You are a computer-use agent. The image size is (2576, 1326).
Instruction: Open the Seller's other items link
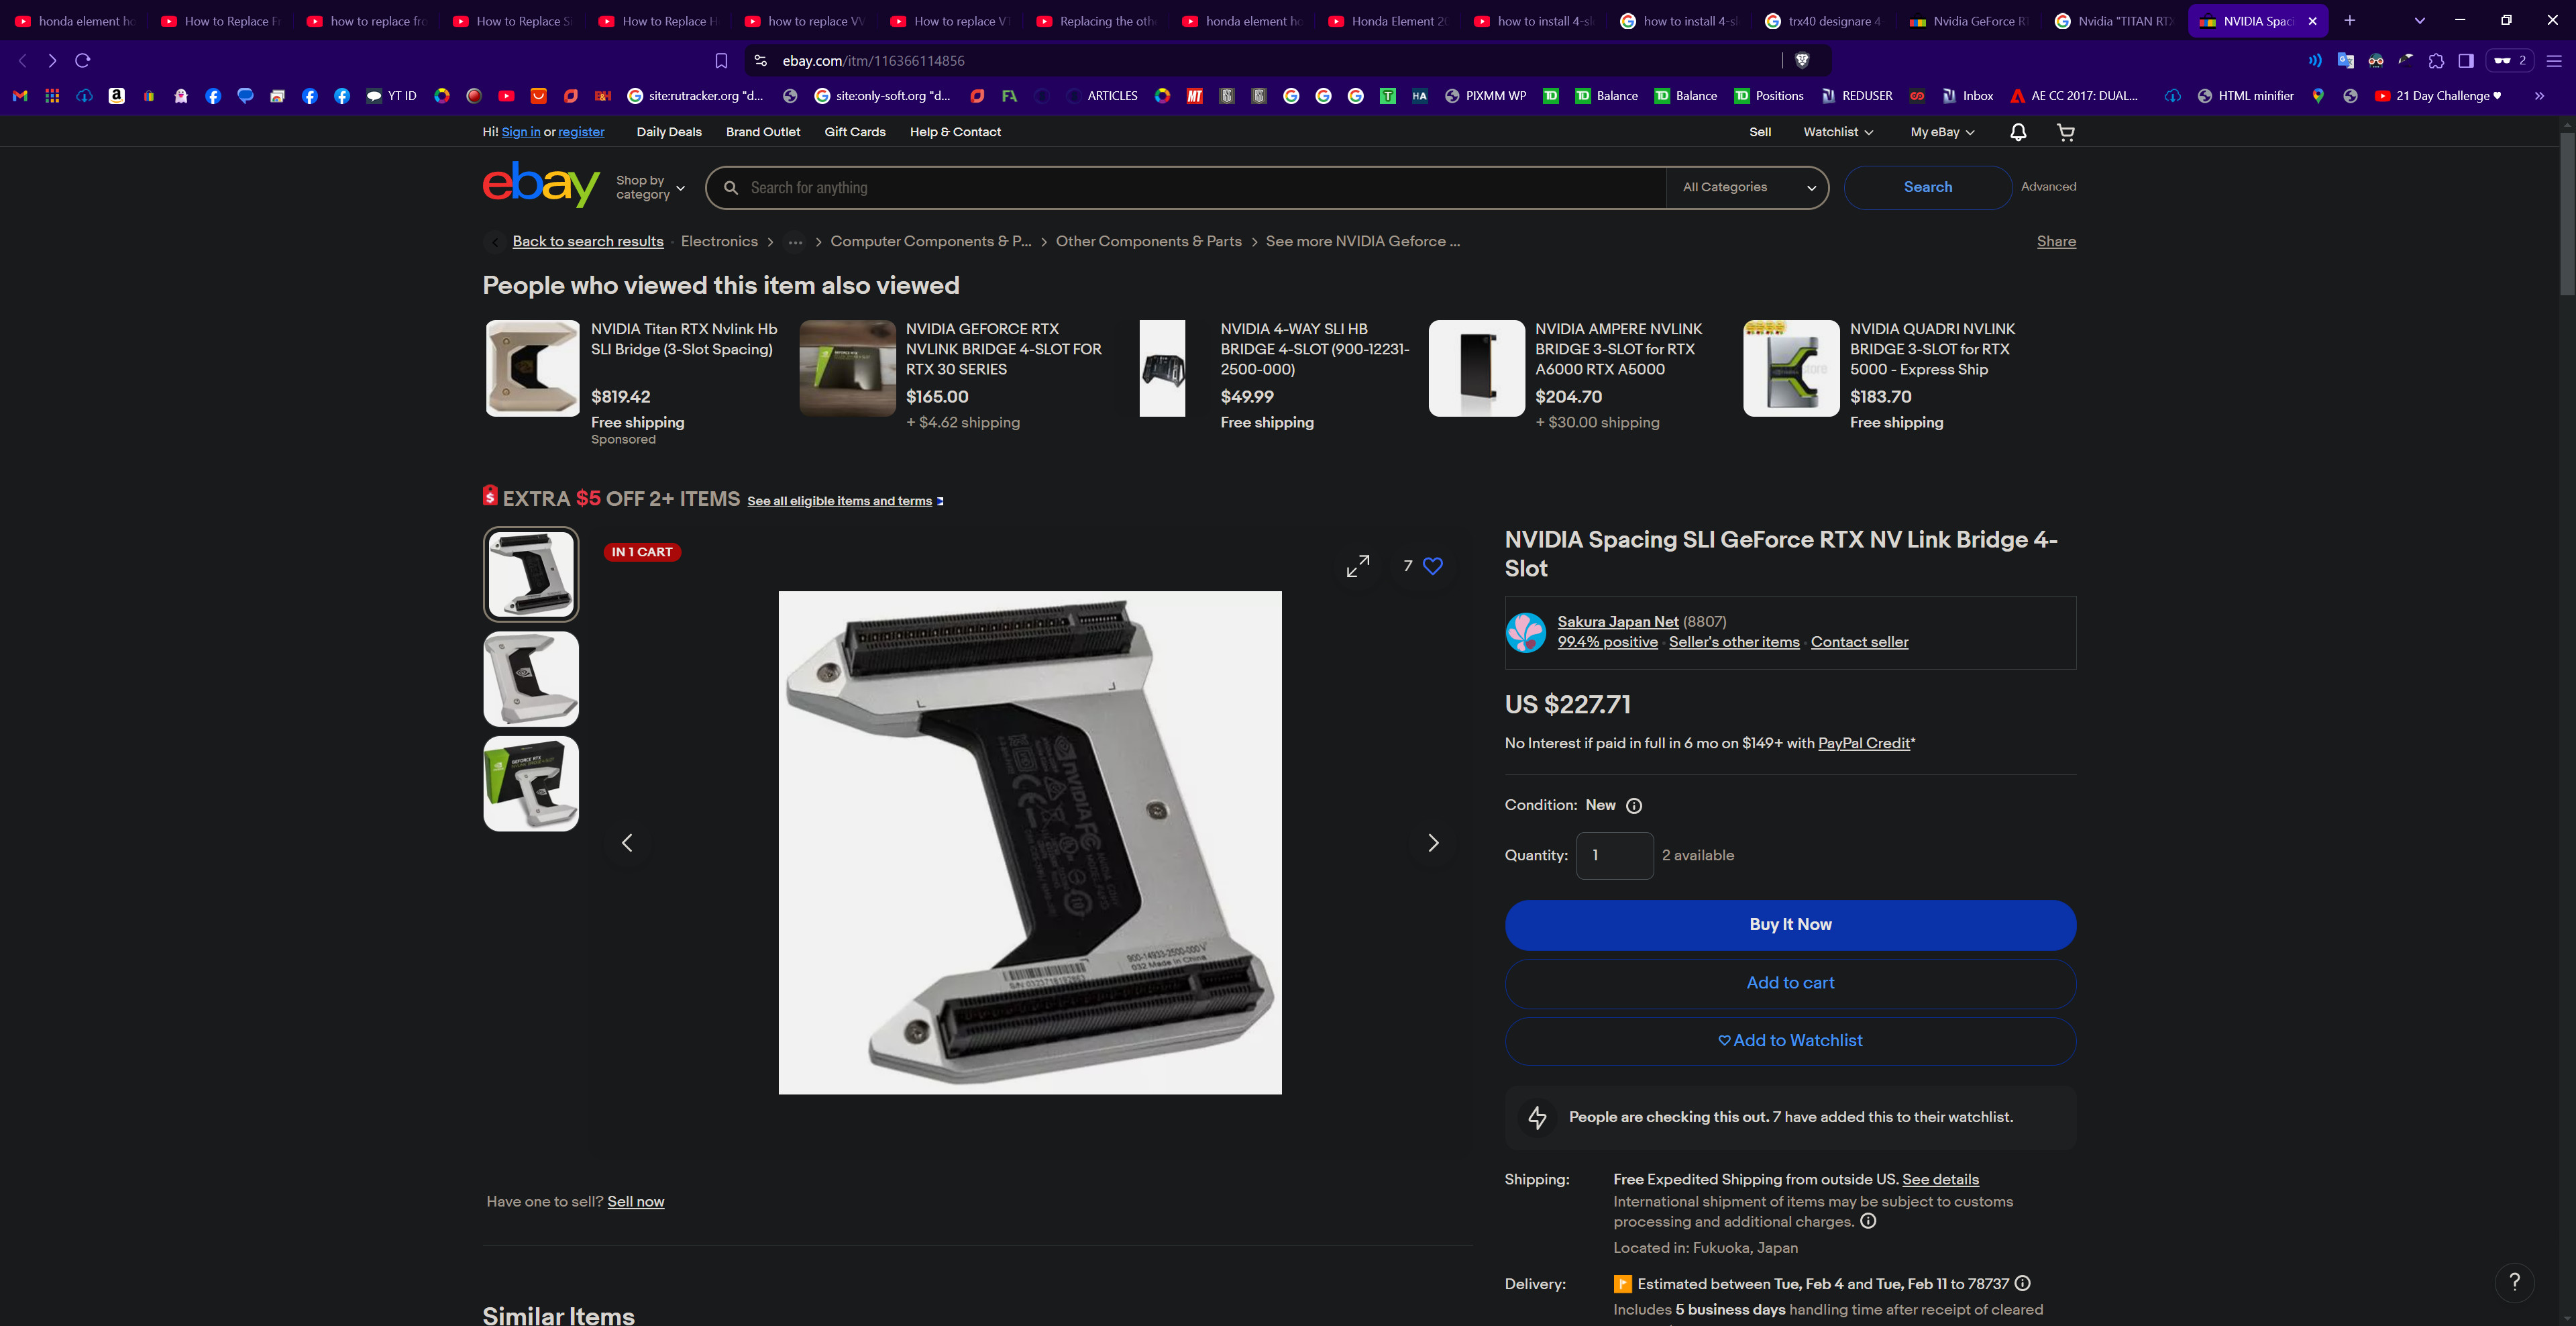coord(1734,642)
